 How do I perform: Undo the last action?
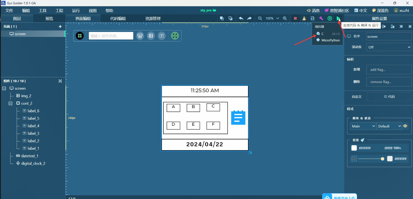tap(241, 18)
